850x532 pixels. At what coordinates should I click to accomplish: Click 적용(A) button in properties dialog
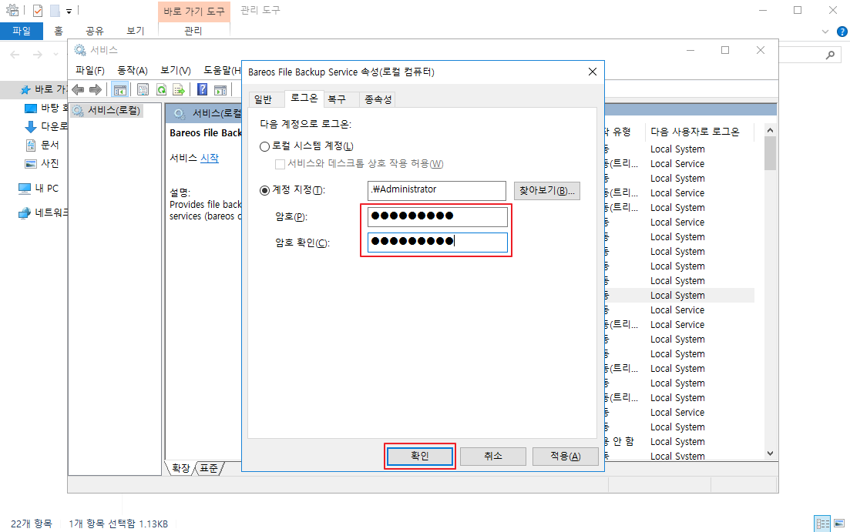[x=566, y=456]
